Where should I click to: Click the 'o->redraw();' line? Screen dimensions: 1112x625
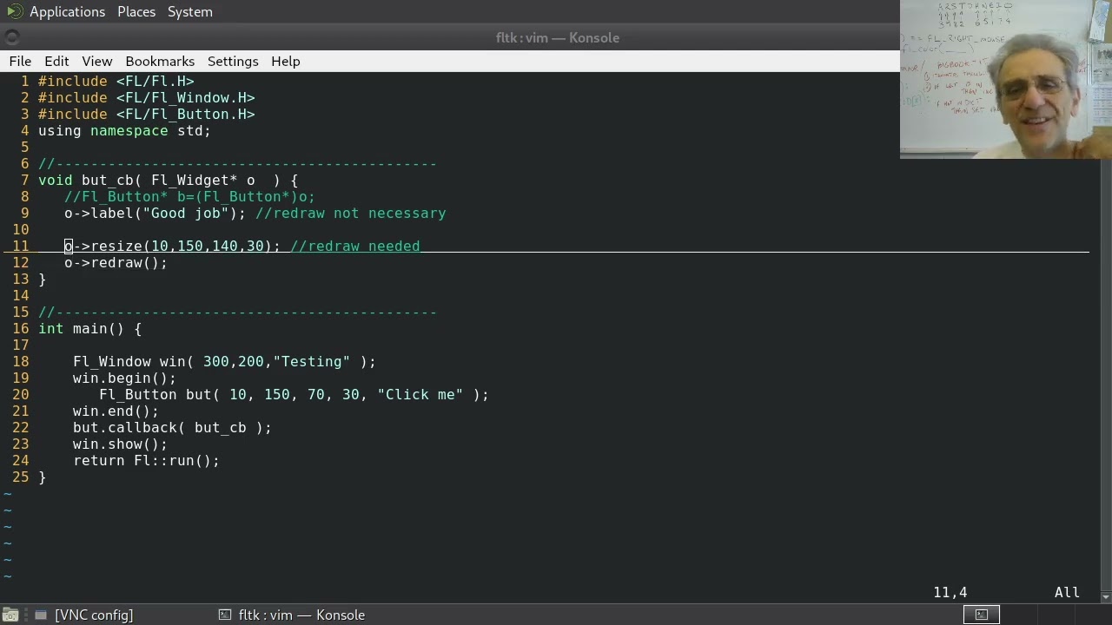coord(116,262)
